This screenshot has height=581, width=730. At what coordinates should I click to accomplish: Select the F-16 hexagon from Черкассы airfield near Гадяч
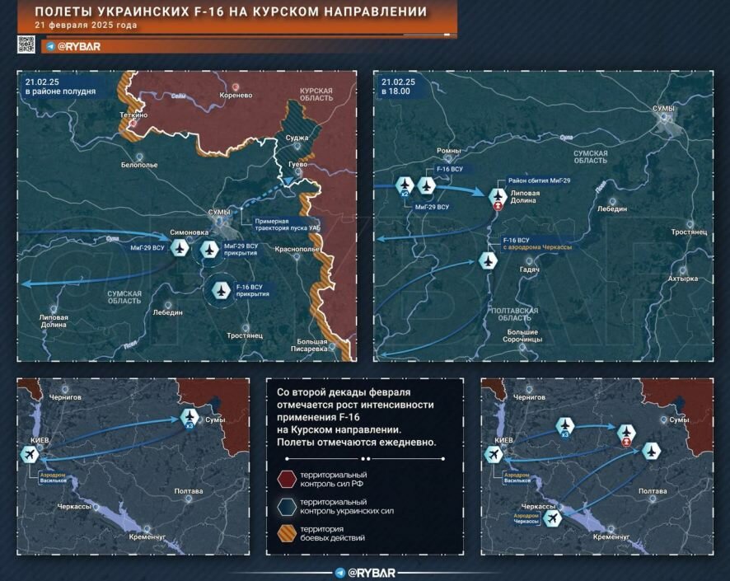(488, 260)
